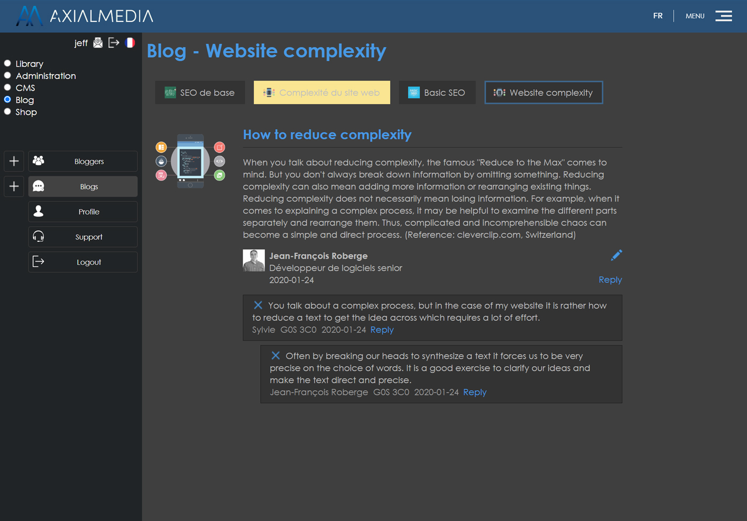Expand Bloggers with the plus button

(x=14, y=161)
